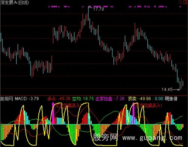Select the 庄家控盘: -7.26 readout
The width and height of the screenshot is (188, 147).
tap(110, 99)
